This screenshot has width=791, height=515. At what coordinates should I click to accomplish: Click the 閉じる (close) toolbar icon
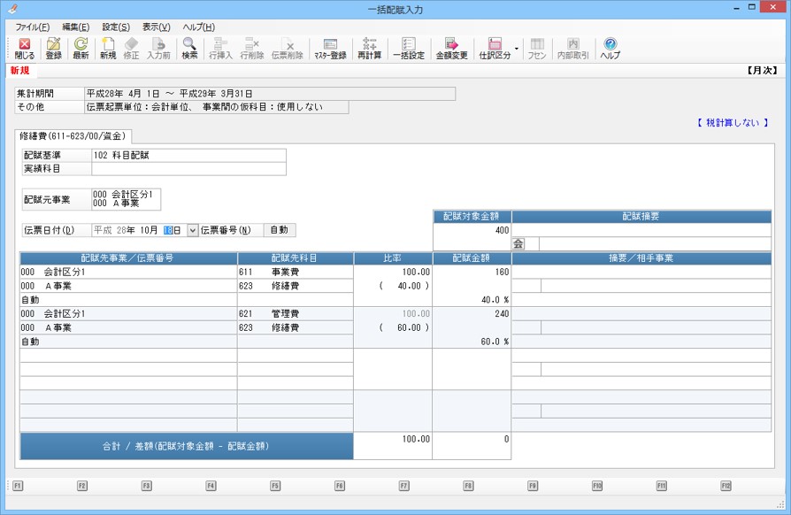25,48
